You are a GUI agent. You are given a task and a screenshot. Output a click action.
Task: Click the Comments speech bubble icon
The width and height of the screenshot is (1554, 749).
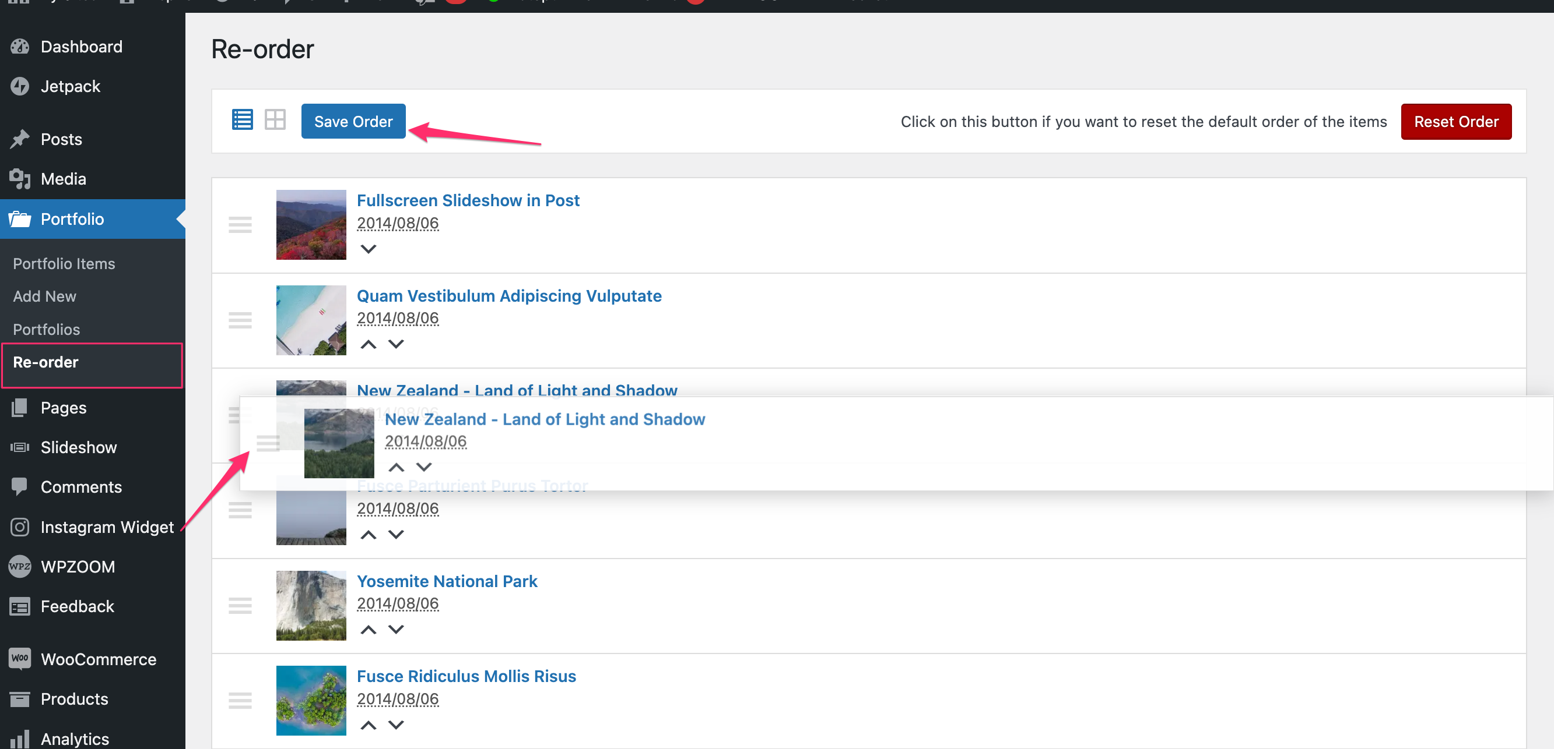pos(20,487)
